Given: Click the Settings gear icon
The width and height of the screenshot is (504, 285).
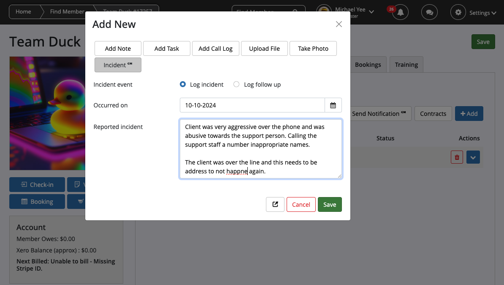Looking at the screenshot, I should (x=458, y=13).
